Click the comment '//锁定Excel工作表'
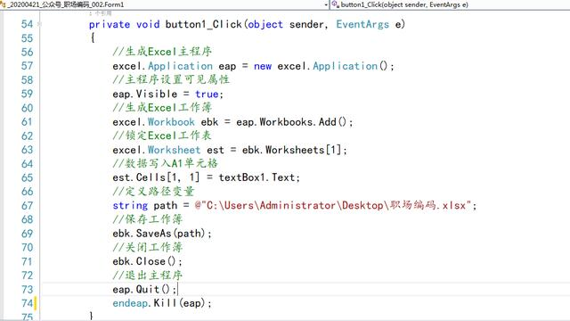Screen dimensions: 570x321 point(162,136)
